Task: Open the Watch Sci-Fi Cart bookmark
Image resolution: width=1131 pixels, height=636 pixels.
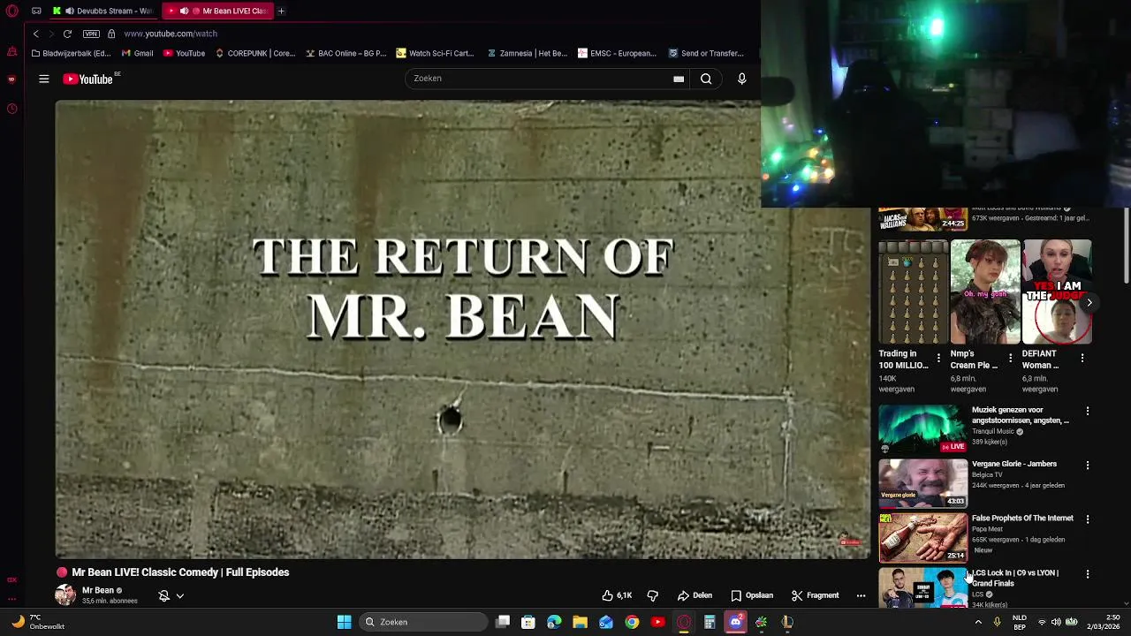Action: [x=436, y=53]
